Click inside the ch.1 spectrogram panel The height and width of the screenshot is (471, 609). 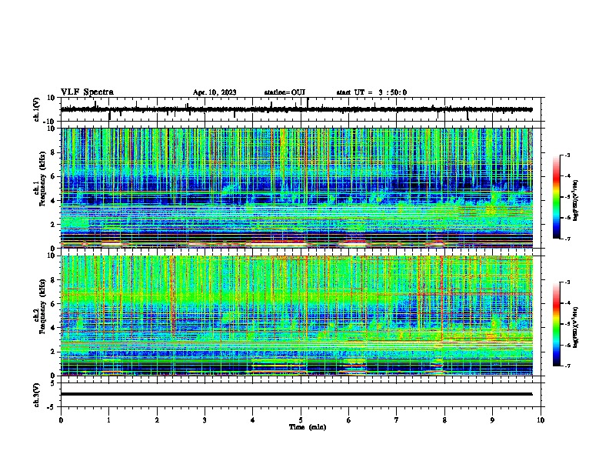coord(296,188)
